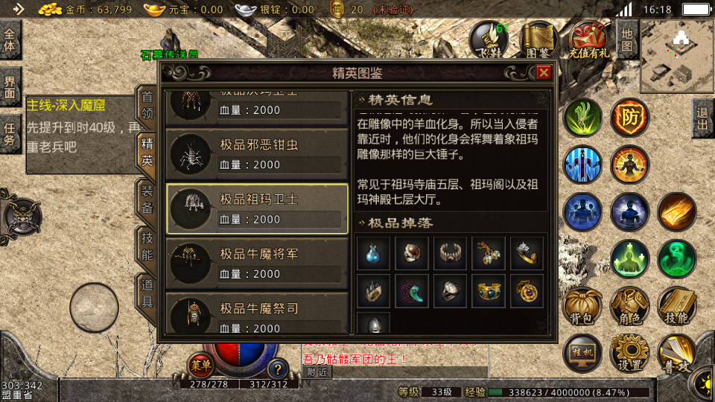The width and height of the screenshot is (715, 402).
Task: Activate the 防 shield skill icon
Action: point(630,118)
